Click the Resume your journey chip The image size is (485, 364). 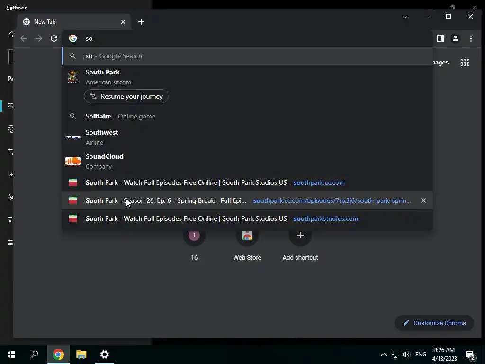(126, 96)
